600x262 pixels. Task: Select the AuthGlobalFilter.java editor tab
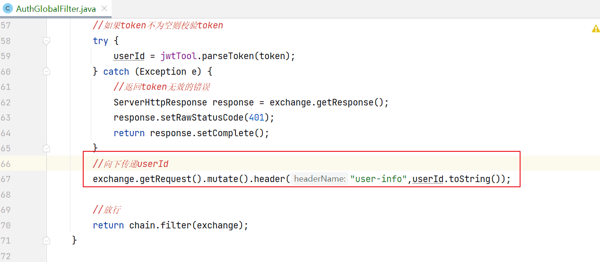(x=56, y=9)
